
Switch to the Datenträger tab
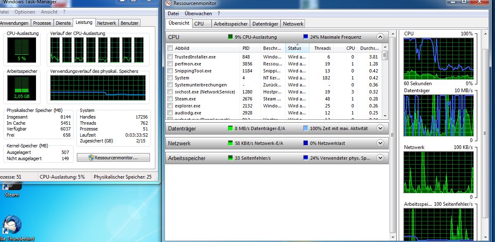(266, 23)
